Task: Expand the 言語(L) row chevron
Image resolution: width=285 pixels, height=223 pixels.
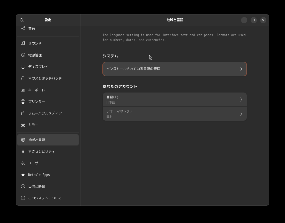Action: [241, 99]
